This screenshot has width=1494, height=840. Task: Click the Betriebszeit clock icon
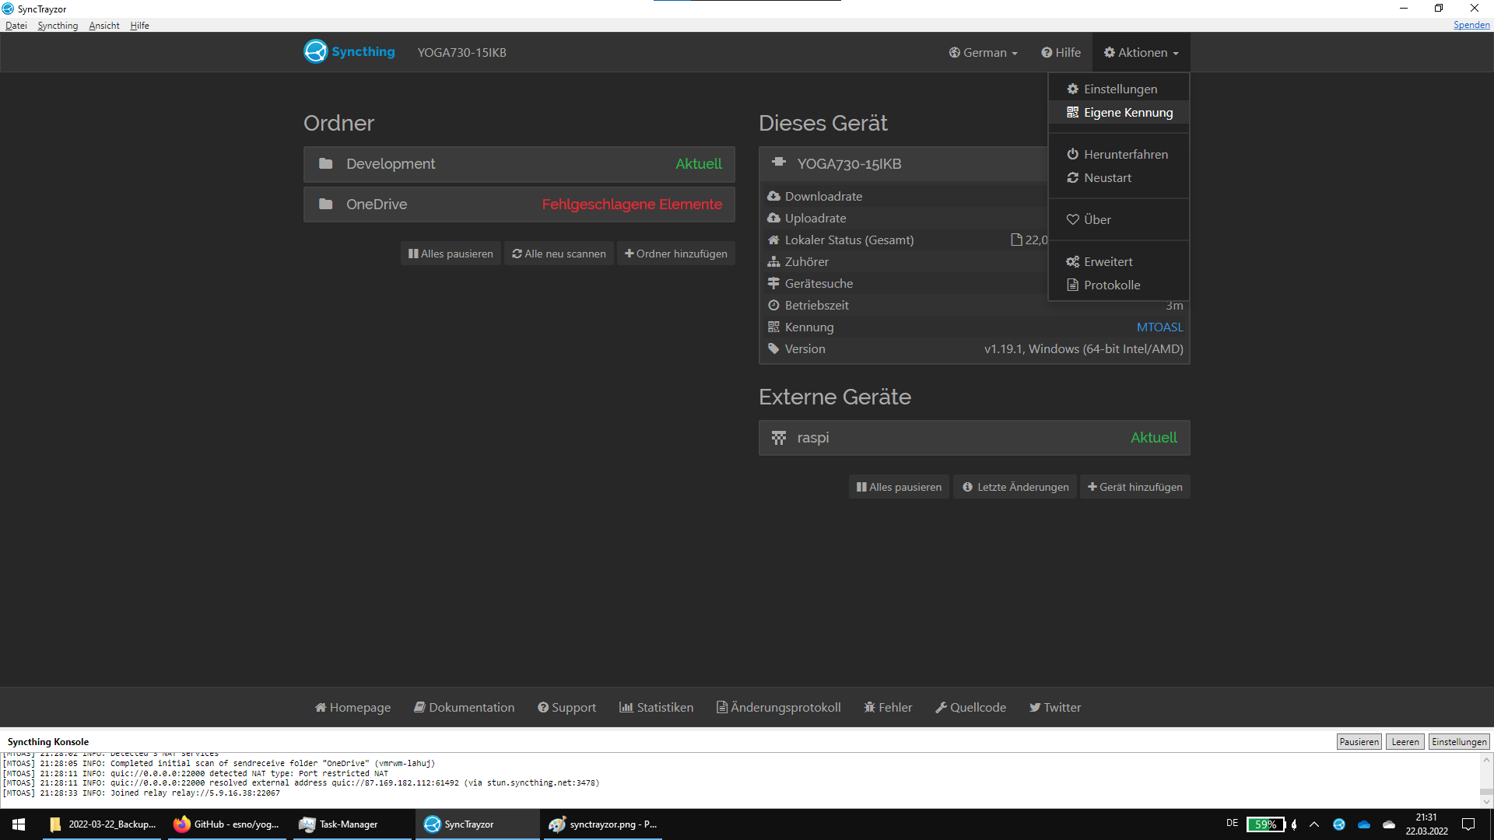773,305
